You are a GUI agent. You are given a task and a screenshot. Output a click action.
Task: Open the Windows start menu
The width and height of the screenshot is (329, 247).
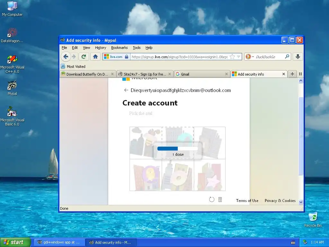[15, 242]
